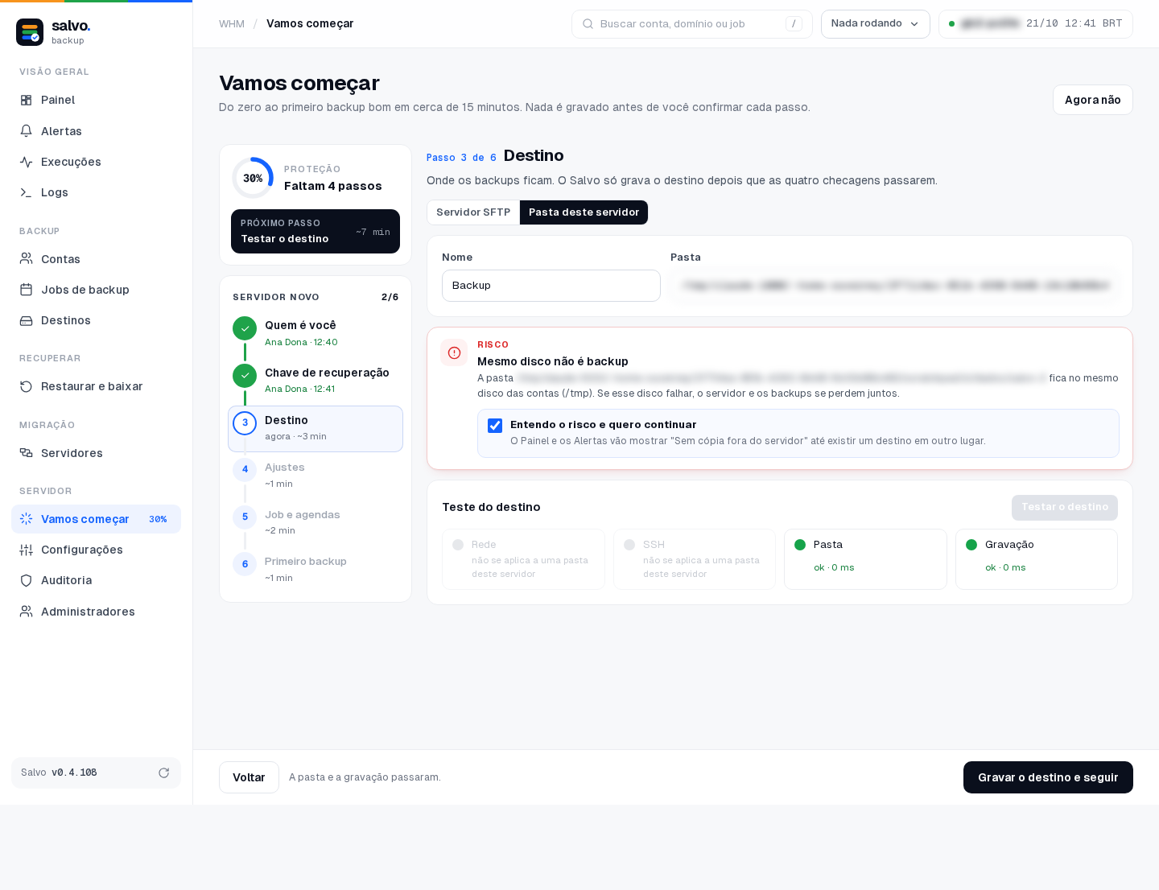This screenshot has width=1159, height=890.
Task: Click the Pasta test result card
Action: (865, 559)
